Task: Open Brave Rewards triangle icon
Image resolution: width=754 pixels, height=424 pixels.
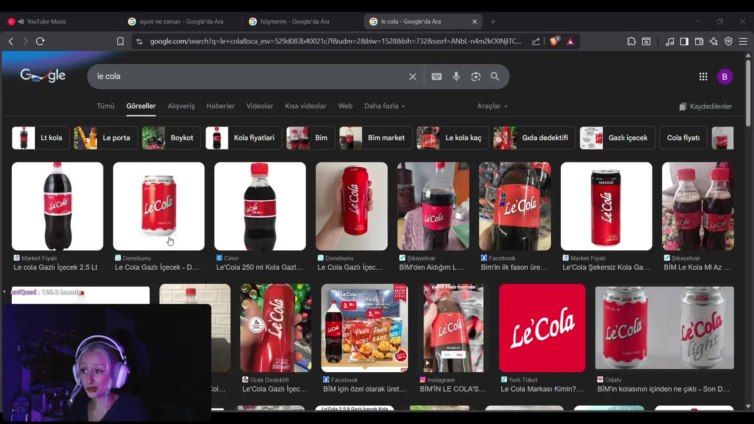Action: pyautogui.click(x=570, y=41)
